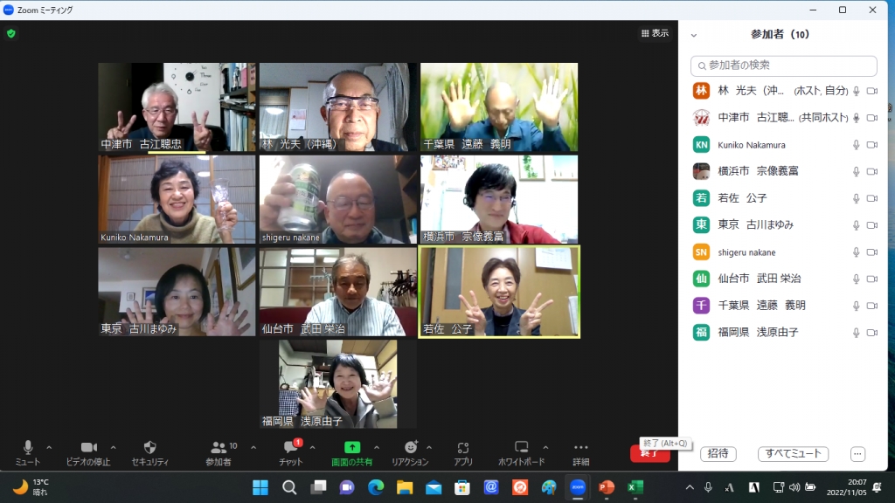Open the Chat panel icon
The width and height of the screenshot is (895, 503).
pos(292,447)
